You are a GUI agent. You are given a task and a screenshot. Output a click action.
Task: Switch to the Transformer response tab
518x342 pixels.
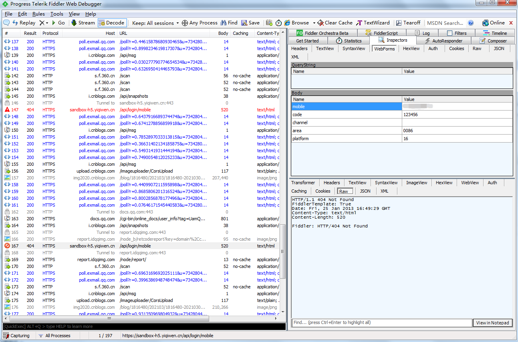coord(303,183)
